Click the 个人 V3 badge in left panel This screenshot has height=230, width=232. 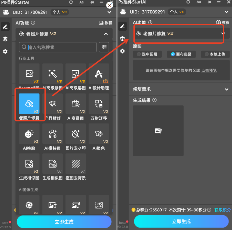click(60, 12)
